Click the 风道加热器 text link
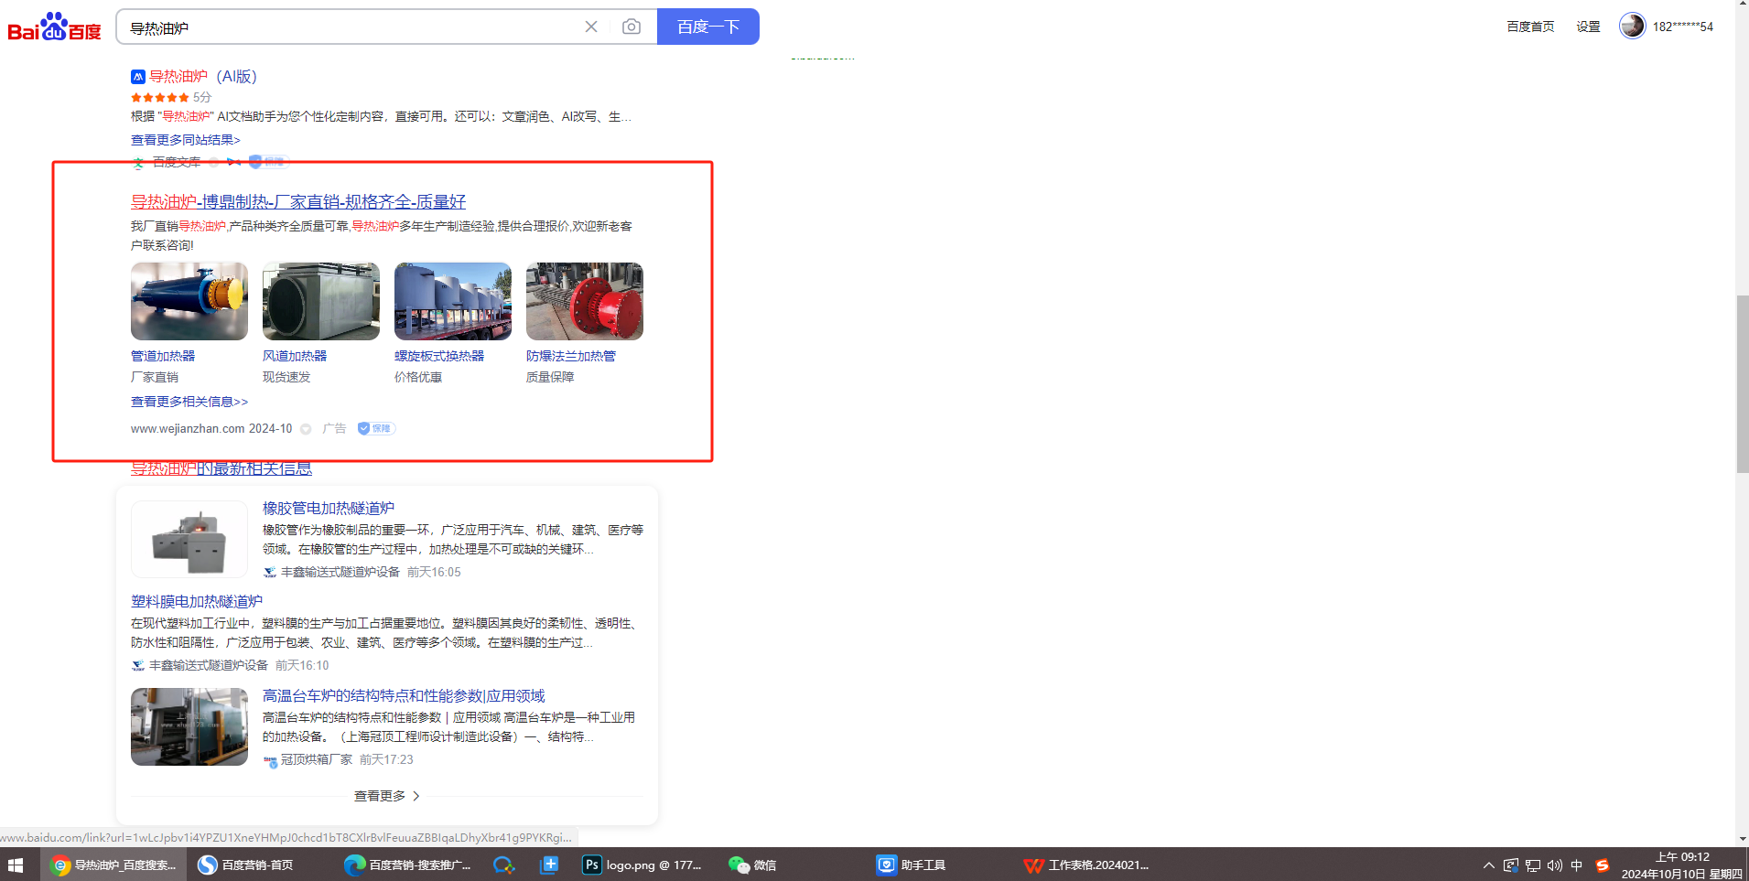The height and width of the screenshot is (881, 1749). tap(295, 356)
